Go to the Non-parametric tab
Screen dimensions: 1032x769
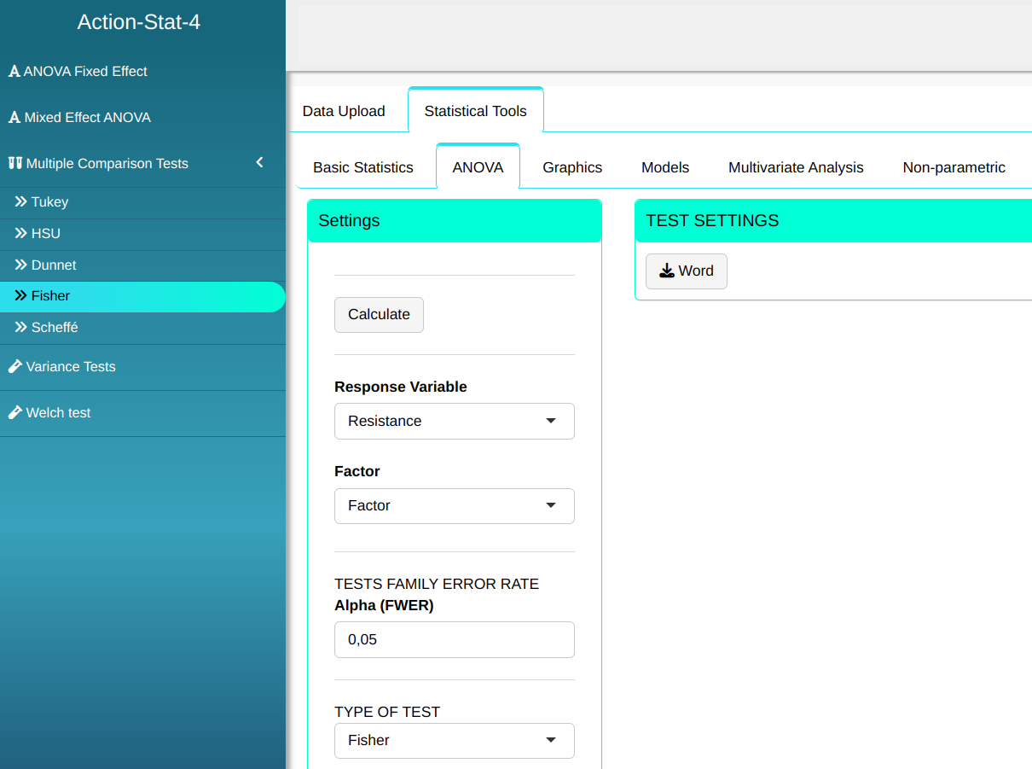click(x=954, y=168)
